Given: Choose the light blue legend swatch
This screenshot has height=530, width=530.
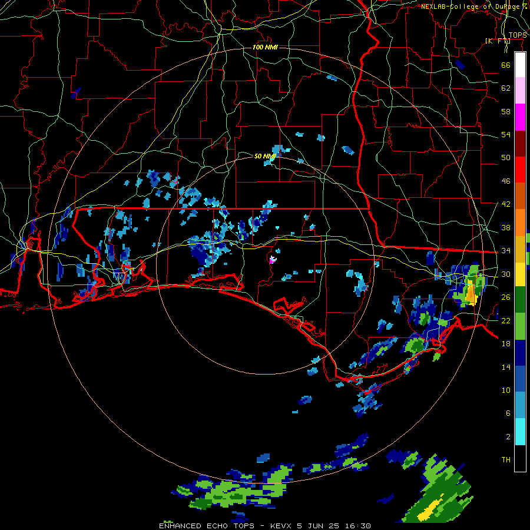Looking at the screenshot, I should click(x=520, y=405).
